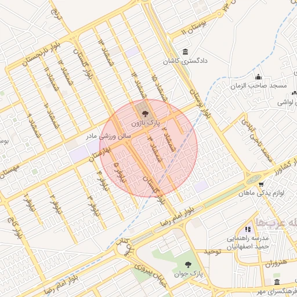The image size is (297, 297).
Task: Click the محمد ناجی آبادی street label
Action: 257,140
